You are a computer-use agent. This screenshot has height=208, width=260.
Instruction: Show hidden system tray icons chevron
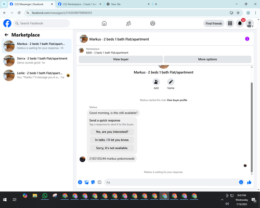(222, 200)
